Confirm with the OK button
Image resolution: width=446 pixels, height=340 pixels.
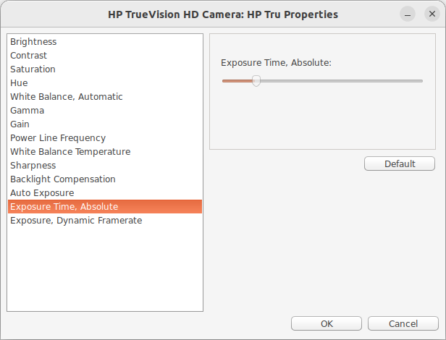coord(327,323)
